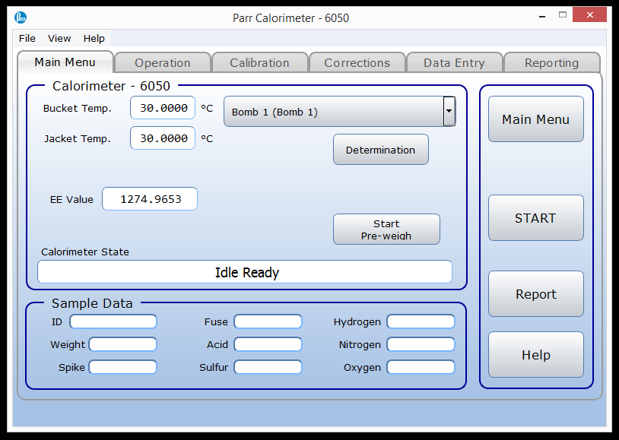Open the View menu

click(59, 38)
